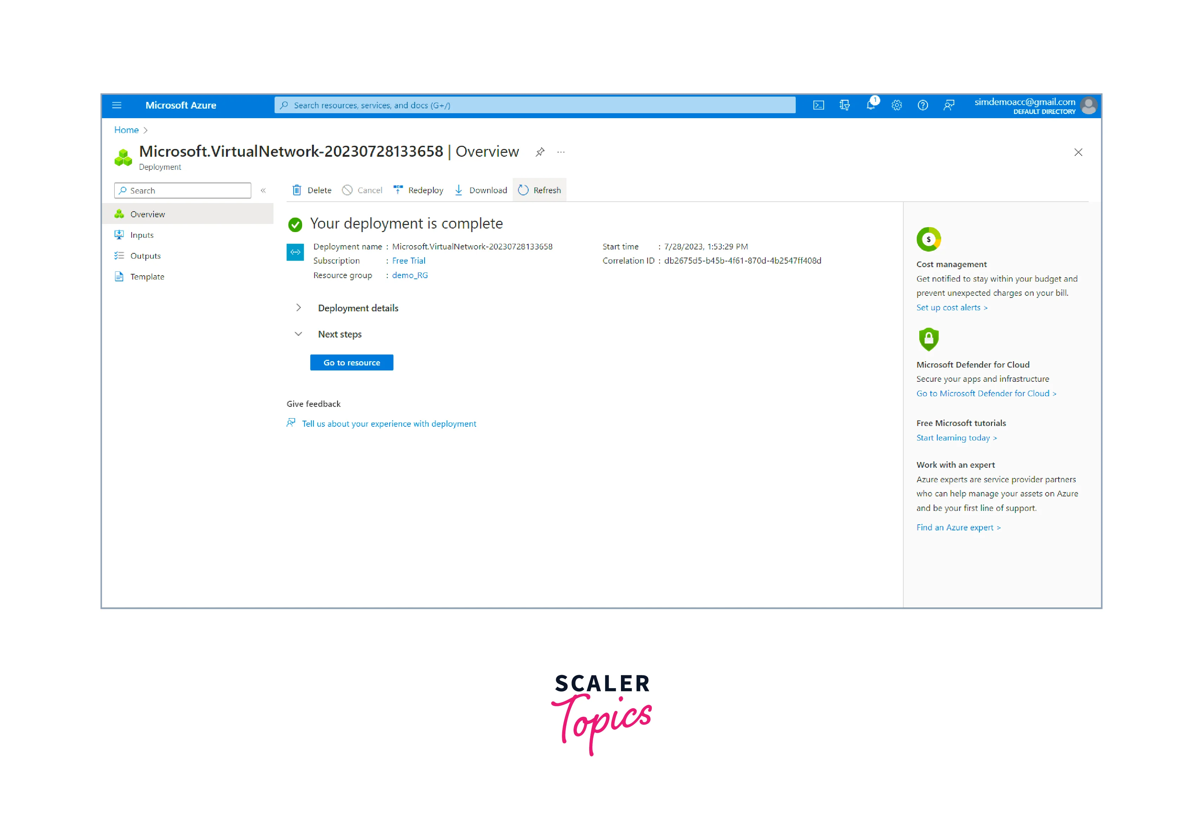Open the hamburger portal menu
Screen dimensions: 1203x824
point(117,105)
